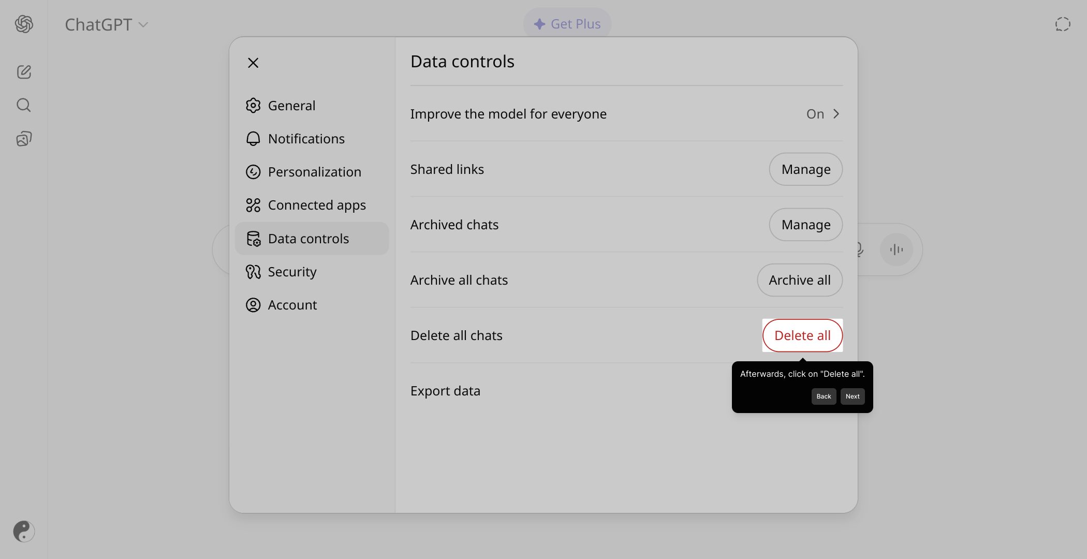Click the Get Plus button
The height and width of the screenshot is (559, 1087).
point(567,24)
